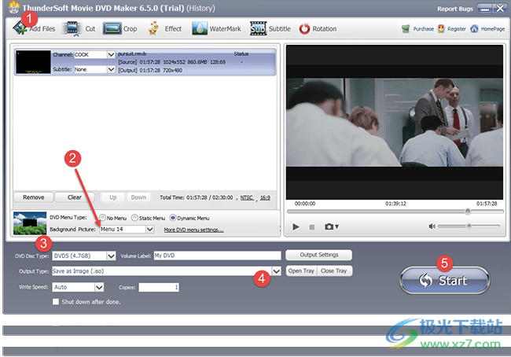Click the Remove button

click(34, 197)
